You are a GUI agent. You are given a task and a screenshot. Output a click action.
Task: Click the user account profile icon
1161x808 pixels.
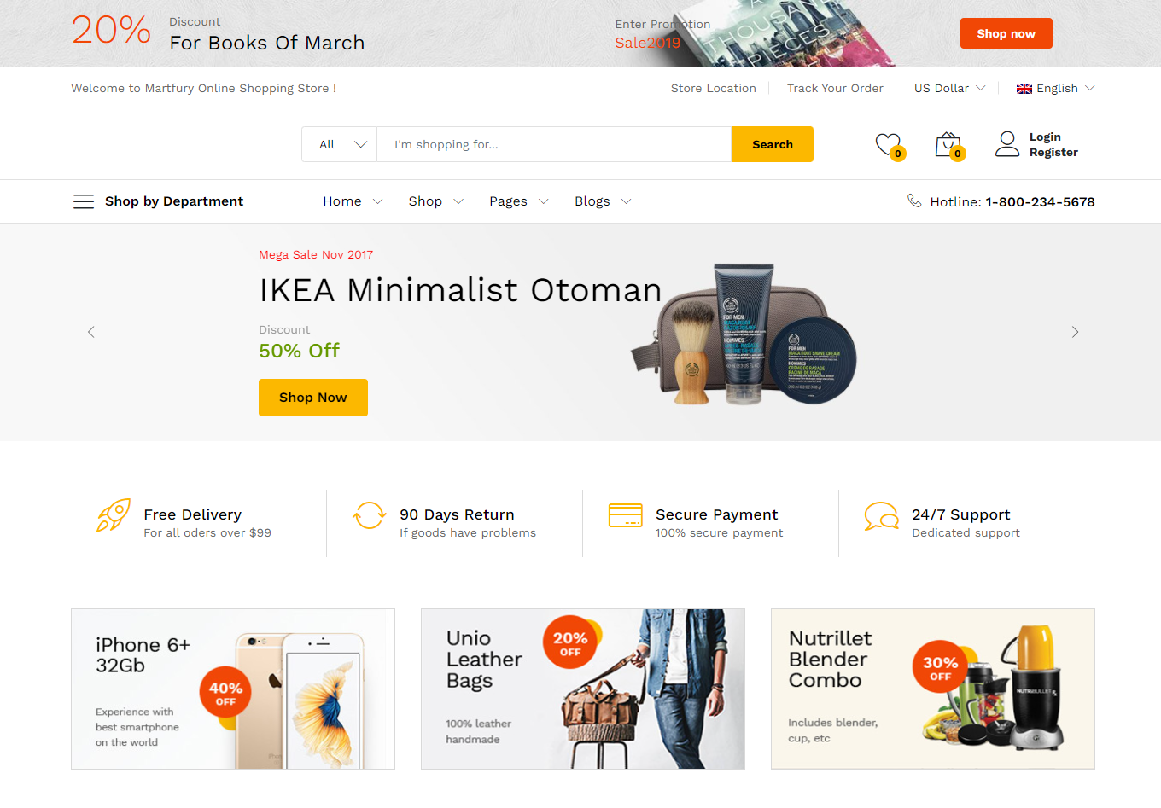(x=1007, y=144)
